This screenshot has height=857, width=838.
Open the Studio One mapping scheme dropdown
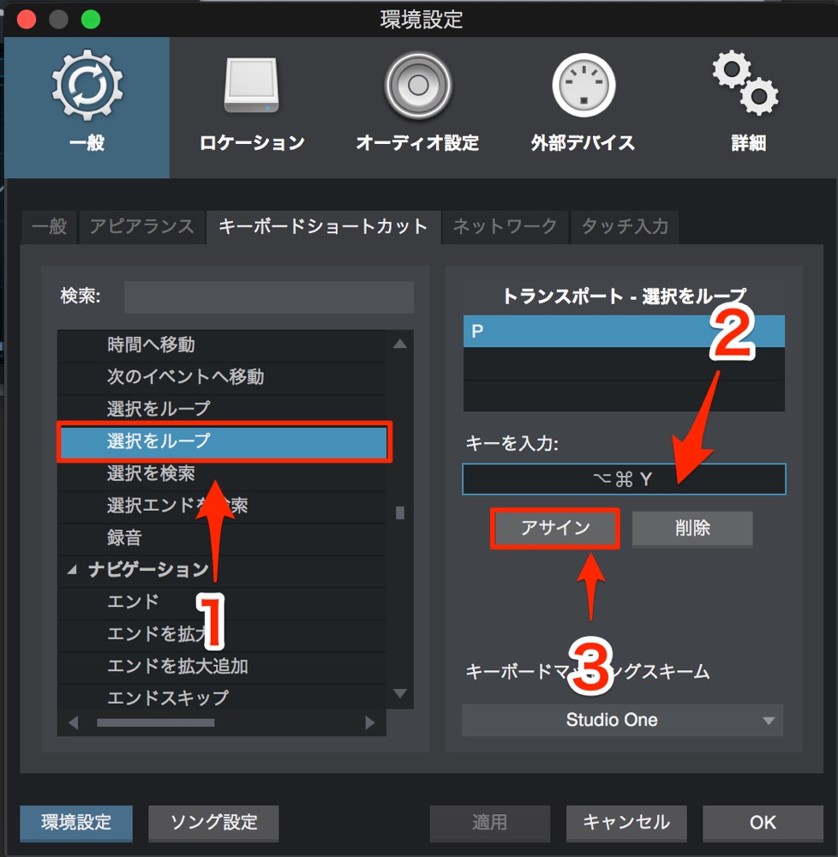coord(622,720)
